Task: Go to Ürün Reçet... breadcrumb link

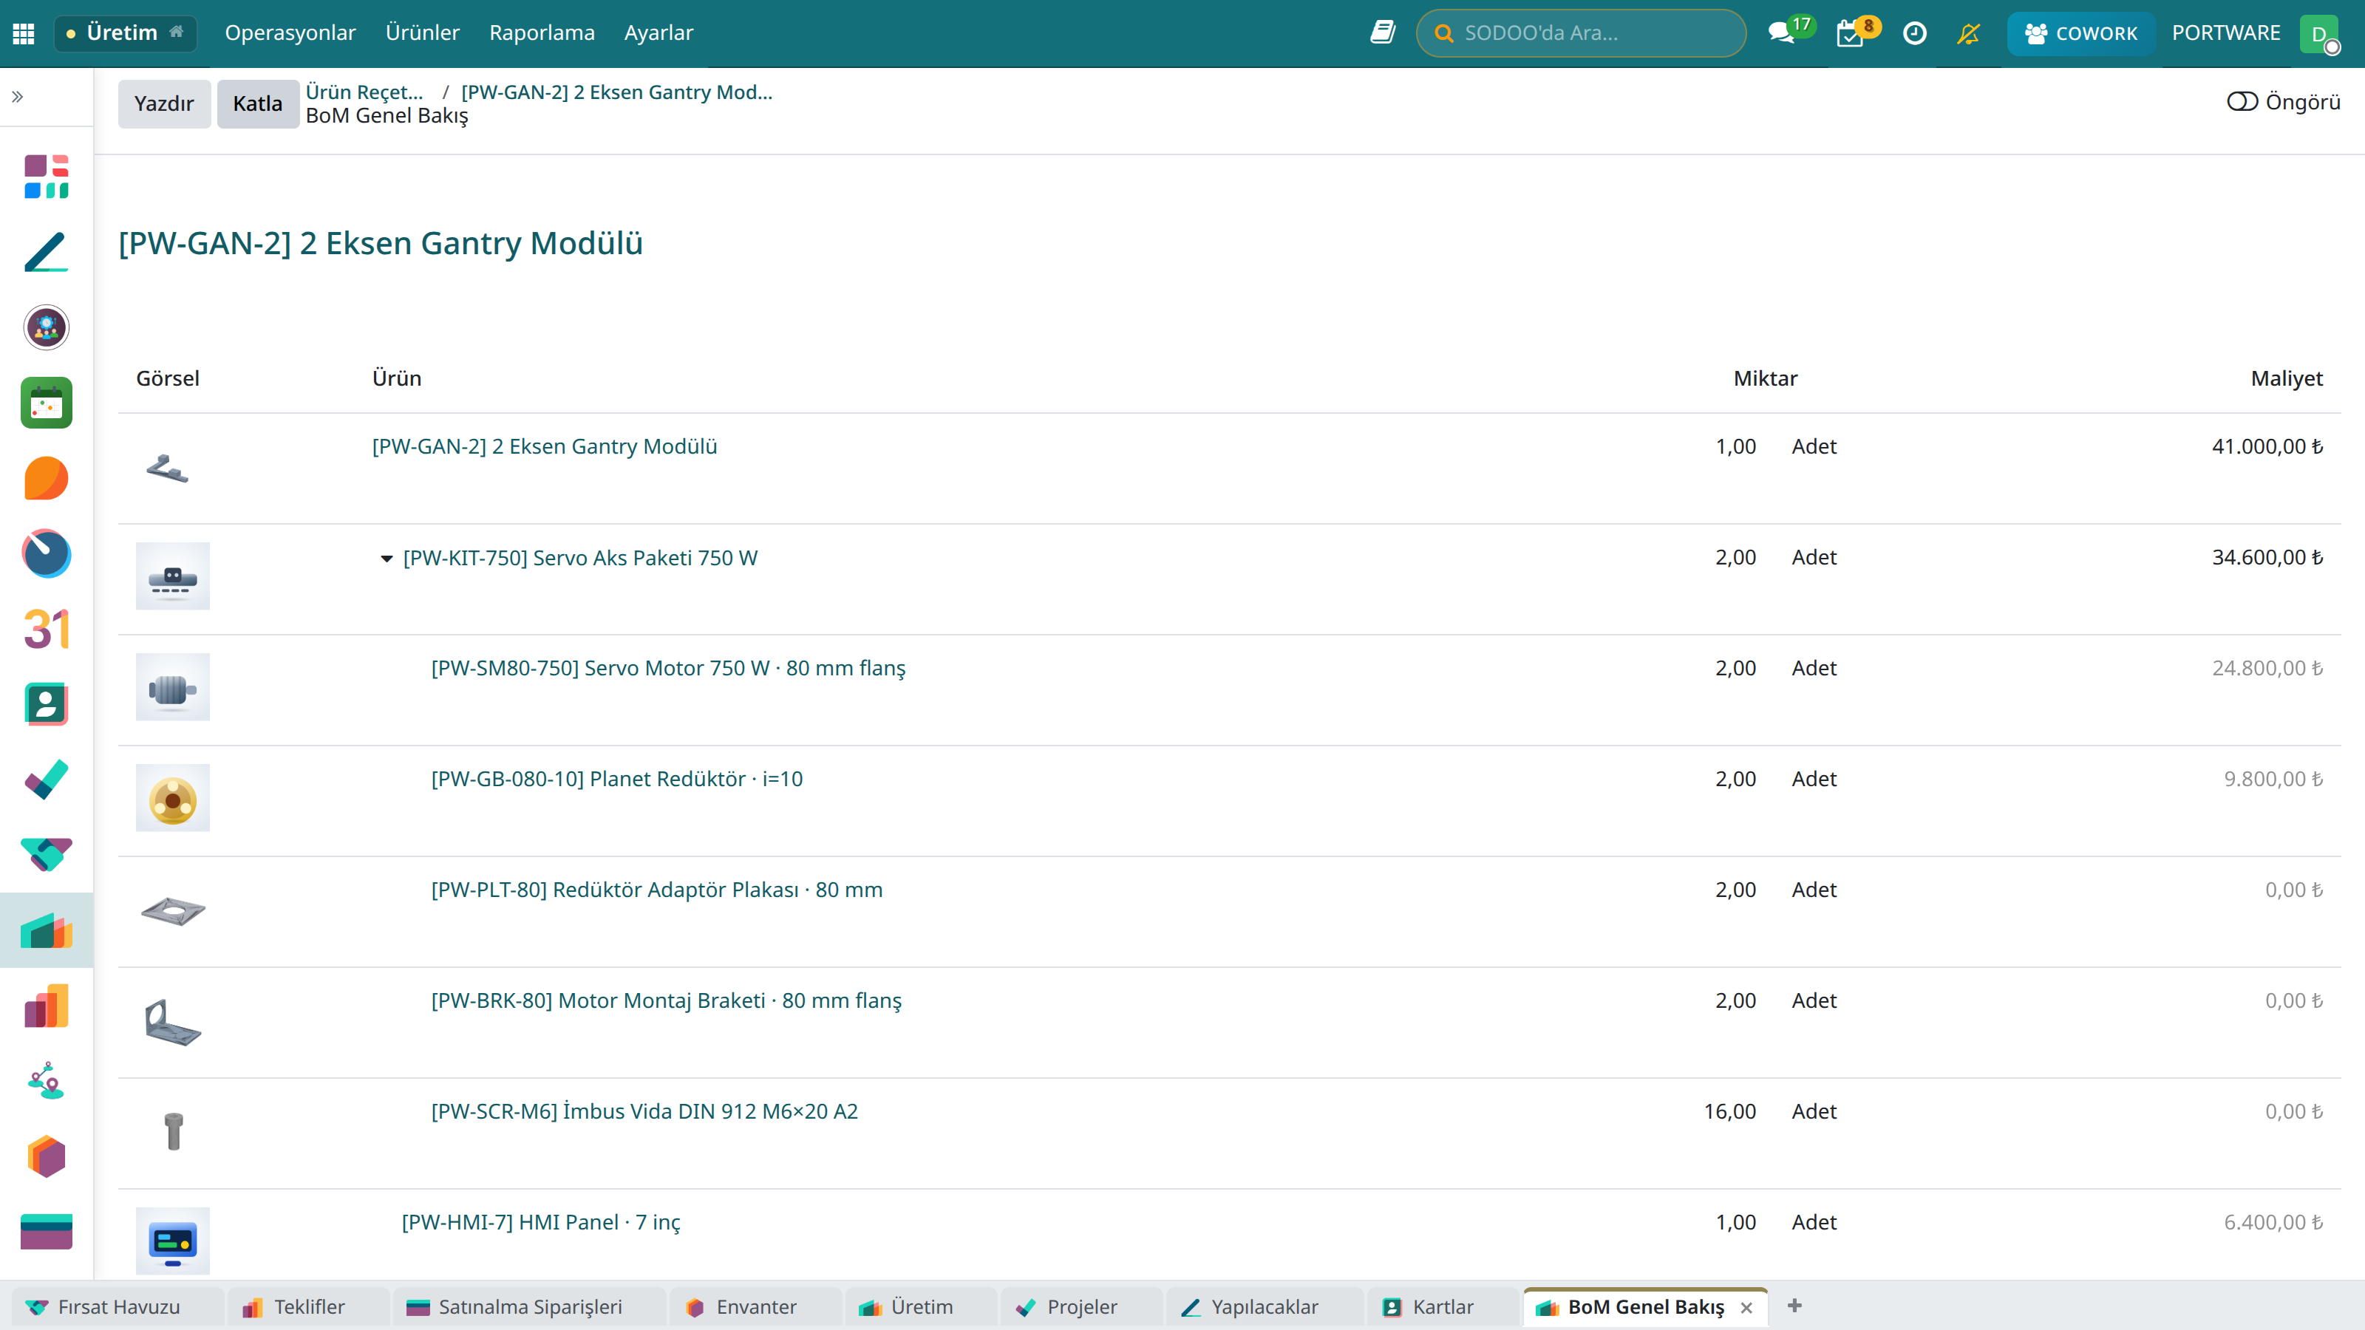Action: [x=364, y=92]
